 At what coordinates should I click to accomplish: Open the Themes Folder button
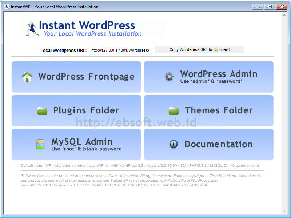[x=208, y=111]
